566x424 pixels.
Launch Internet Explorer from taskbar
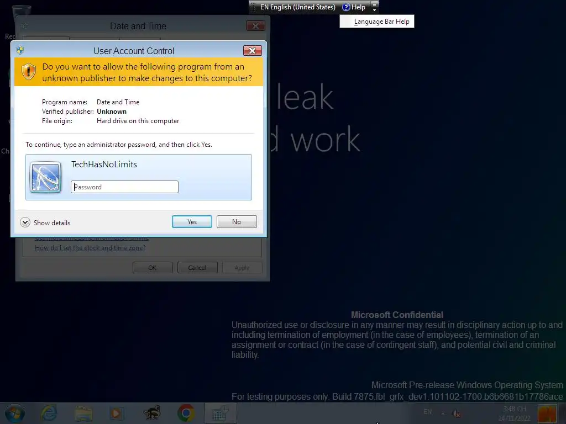pyautogui.click(x=49, y=413)
